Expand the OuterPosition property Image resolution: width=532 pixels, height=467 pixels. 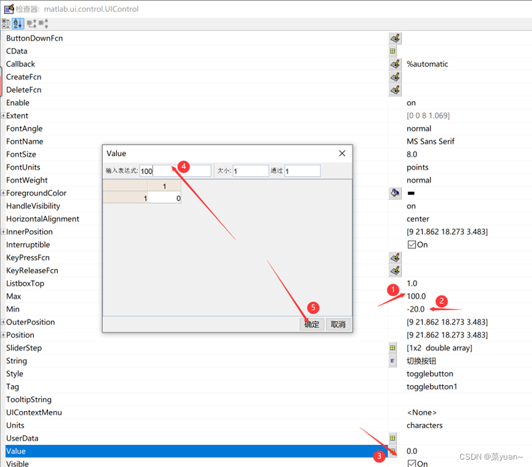4,322
